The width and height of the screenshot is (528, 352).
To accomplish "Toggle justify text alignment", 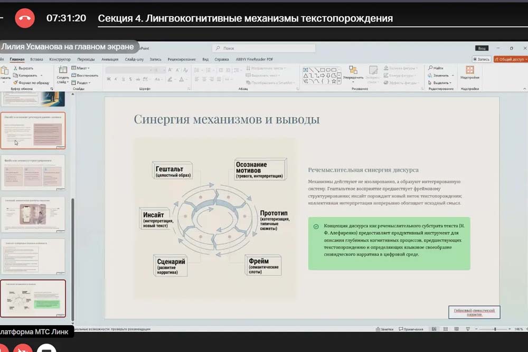I will point(219,79).
